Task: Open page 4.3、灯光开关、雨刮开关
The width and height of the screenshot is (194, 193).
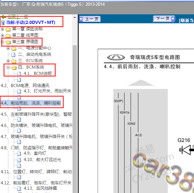Action: coord(47,91)
